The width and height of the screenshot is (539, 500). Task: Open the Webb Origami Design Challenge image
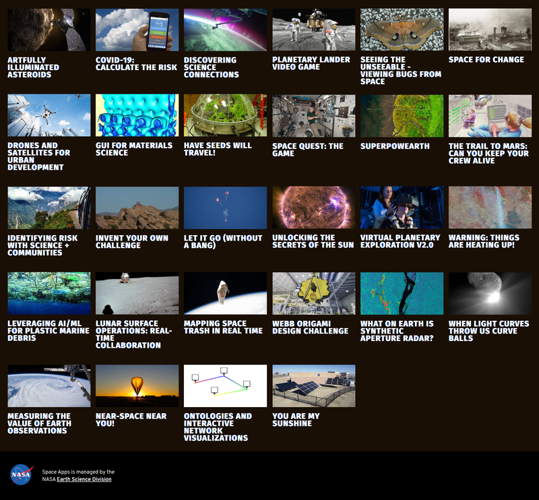pyautogui.click(x=313, y=293)
